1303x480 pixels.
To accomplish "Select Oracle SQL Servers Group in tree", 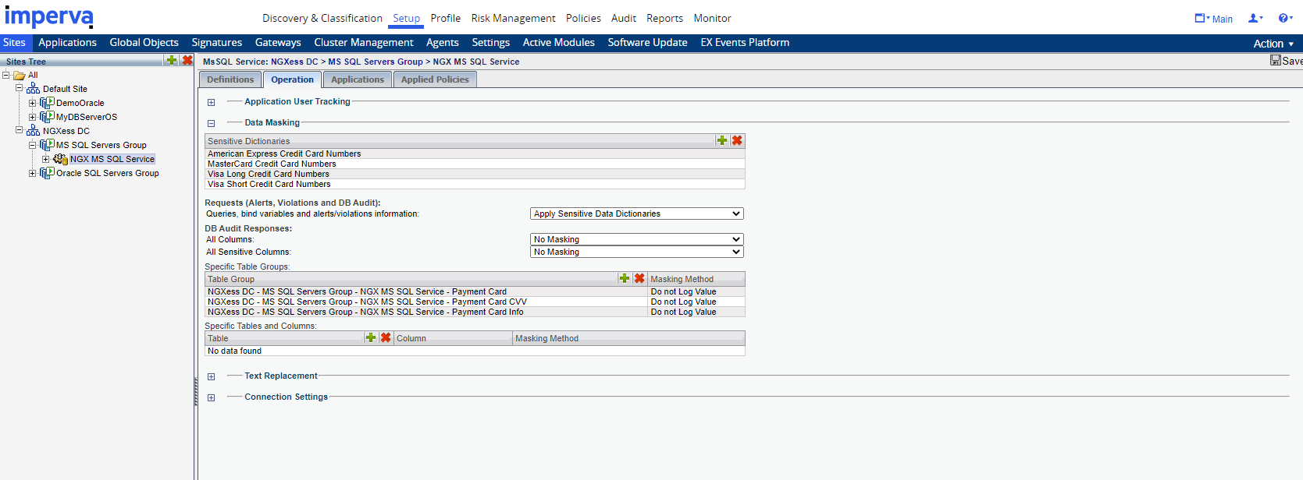I will (x=107, y=173).
